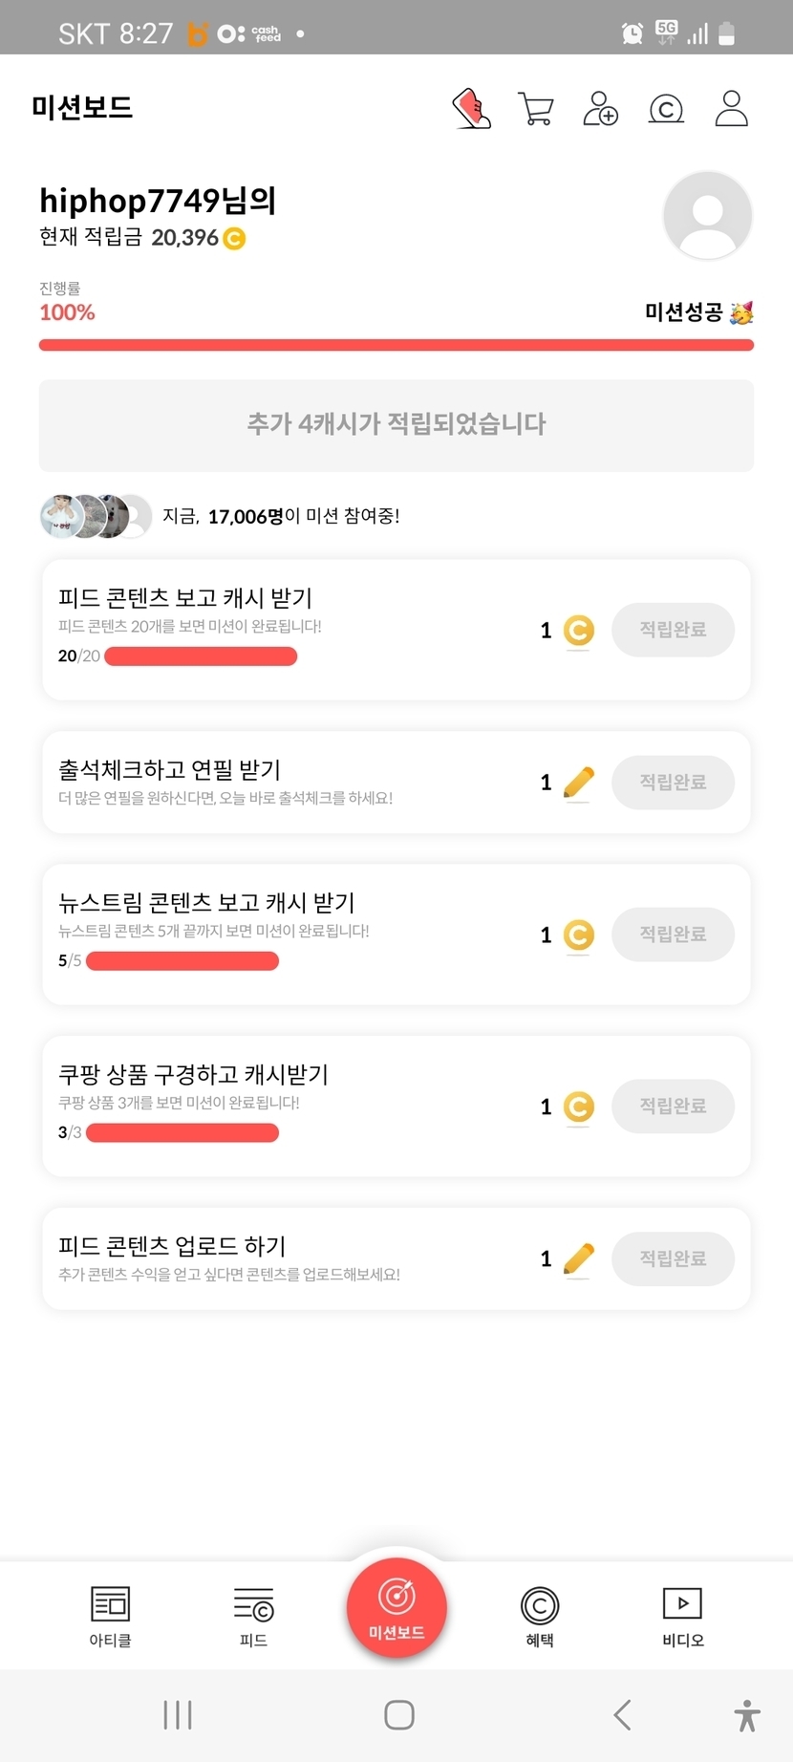Viewport: 793px width, 1762px height.
Task: Tap the red 100% mission progress bar
Action: pos(396,345)
